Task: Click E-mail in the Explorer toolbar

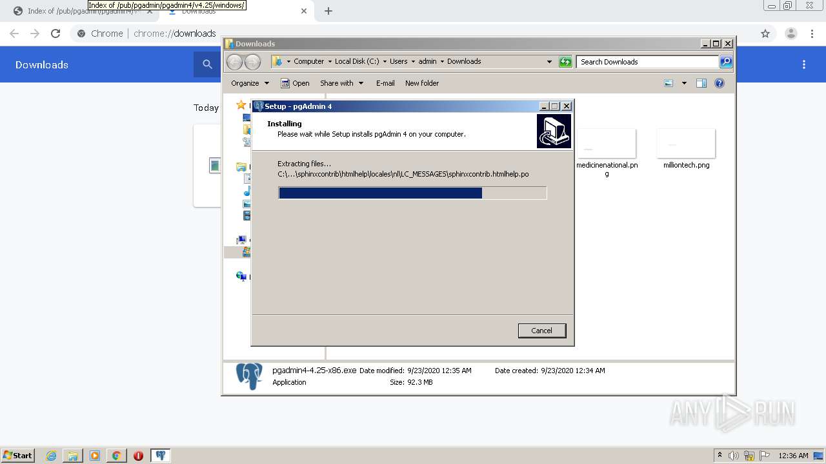Action: [385, 83]
